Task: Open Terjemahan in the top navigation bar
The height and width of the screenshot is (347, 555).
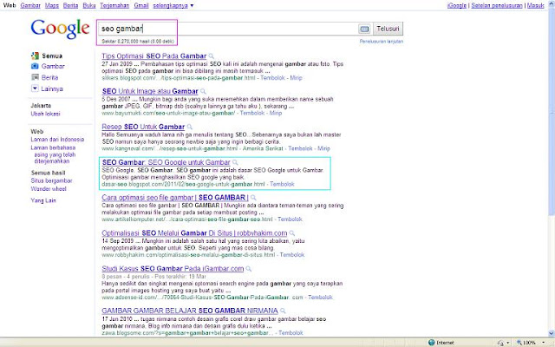Action: pyautogui.click(x=114, y=6)
